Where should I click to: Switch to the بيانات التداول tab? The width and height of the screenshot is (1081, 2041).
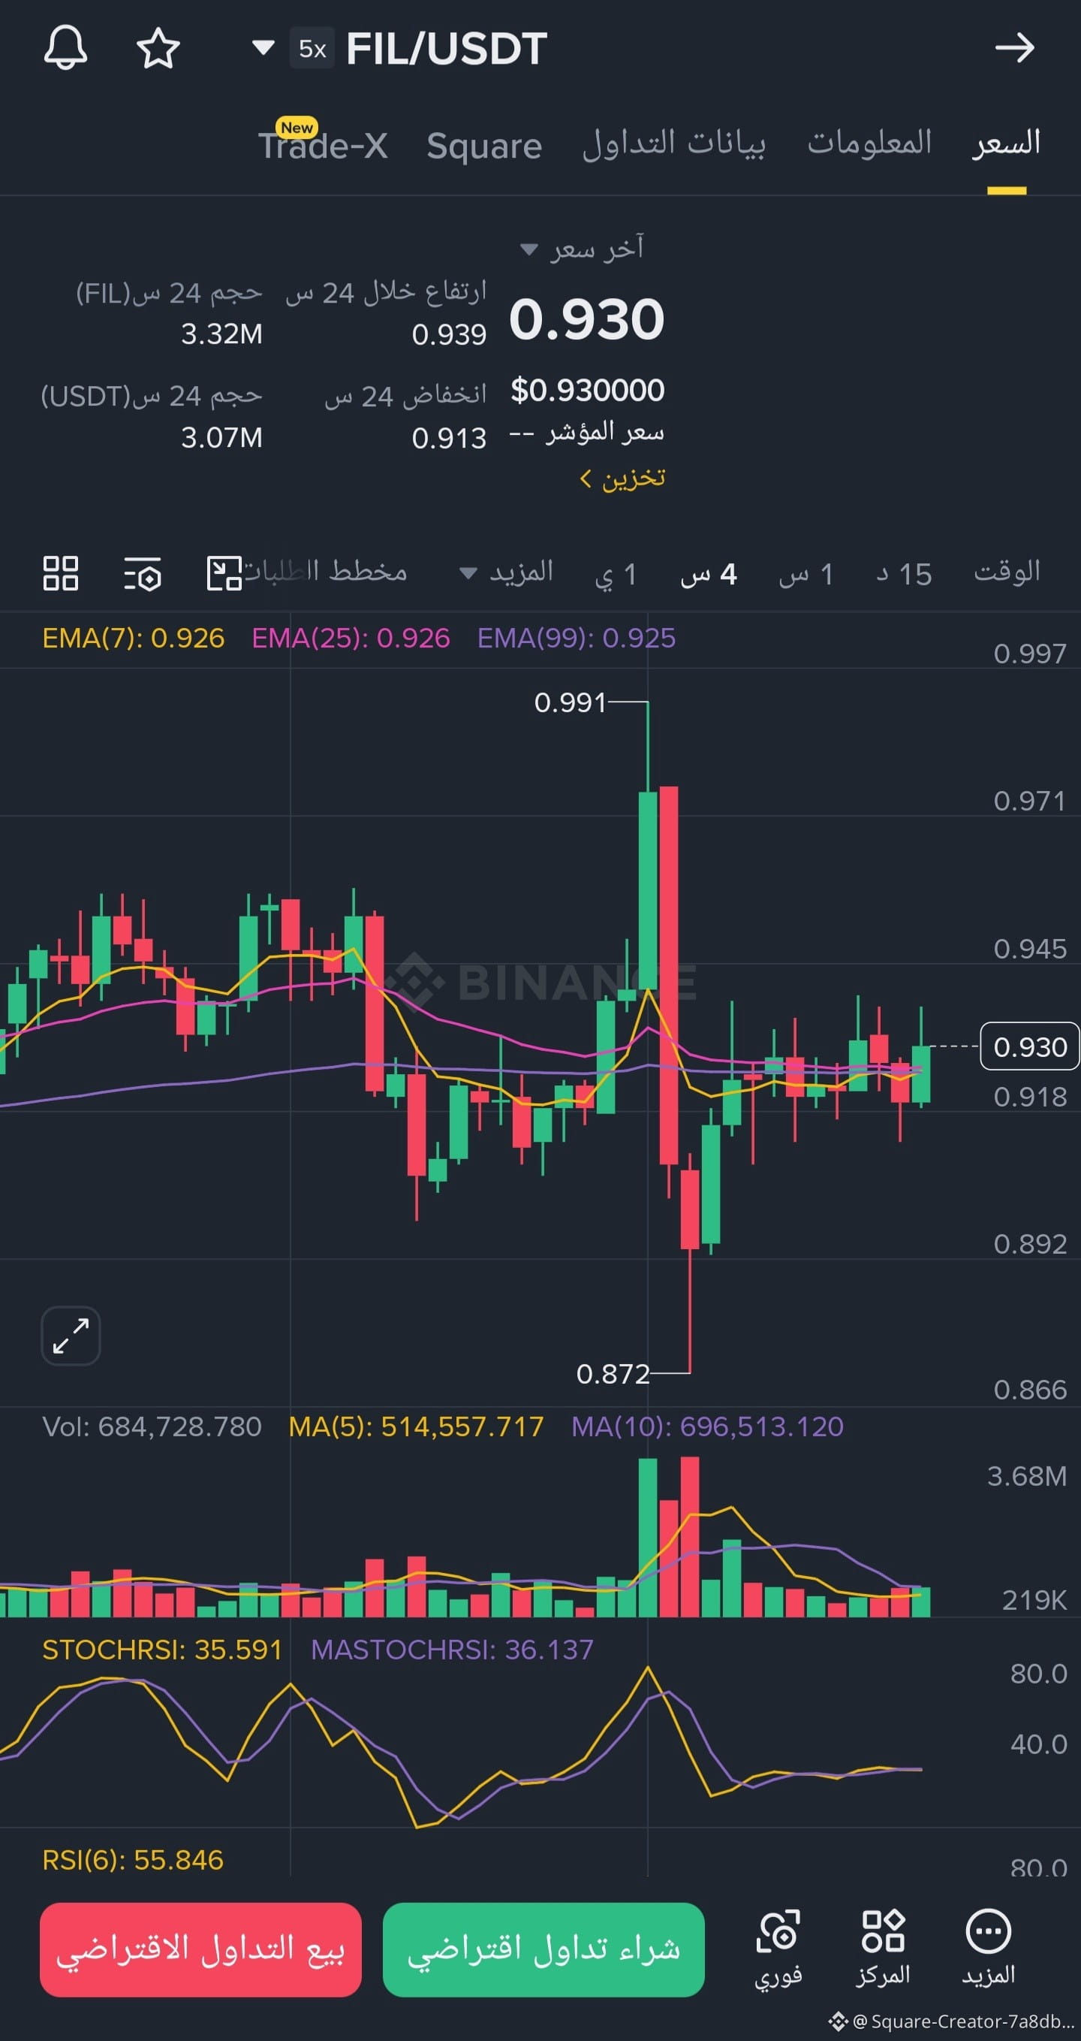[x=674, y=144]
